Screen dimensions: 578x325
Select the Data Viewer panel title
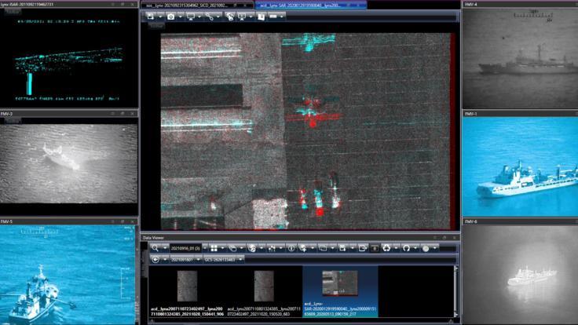tap(153, 238)
